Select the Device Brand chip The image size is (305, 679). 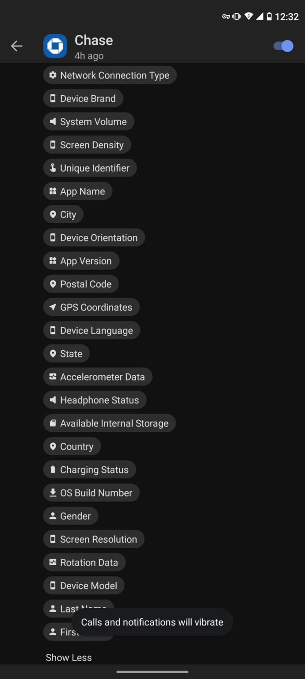pos(83,99)
